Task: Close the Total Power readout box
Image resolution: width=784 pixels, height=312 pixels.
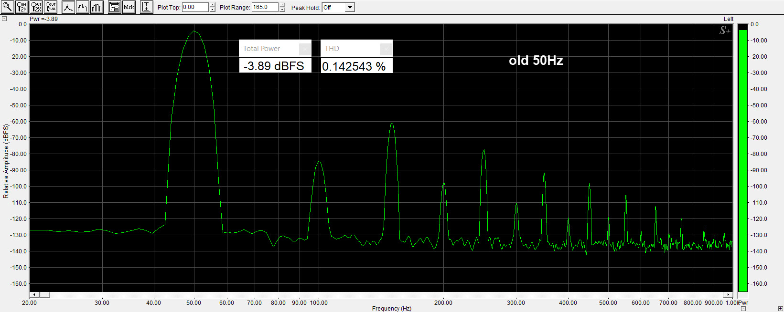Action: [x=305, y=49]
